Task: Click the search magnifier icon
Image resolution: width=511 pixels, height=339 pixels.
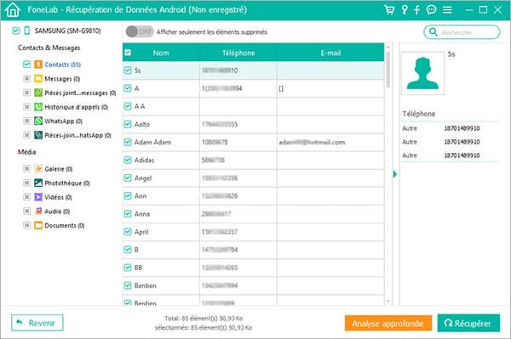Action: (433, 31)
